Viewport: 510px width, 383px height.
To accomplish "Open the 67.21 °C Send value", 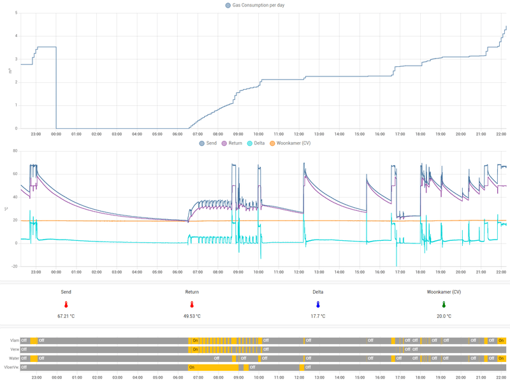I will click(66, 316).
